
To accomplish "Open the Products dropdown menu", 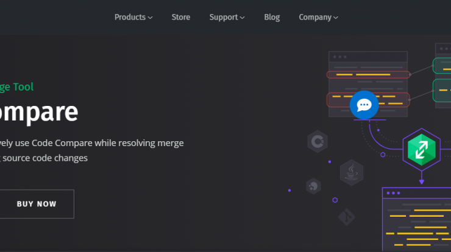I will coord(133,17).
